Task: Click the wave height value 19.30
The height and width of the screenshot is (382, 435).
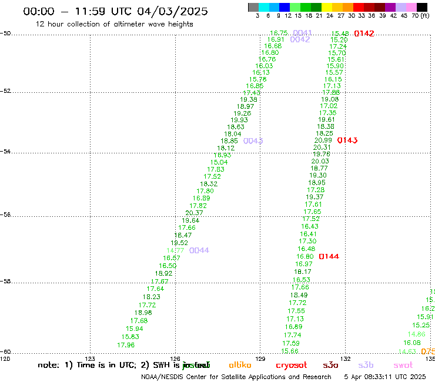Action: click(318, 175)
